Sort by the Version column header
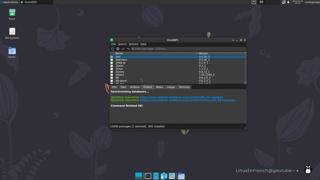This screenshot has width=320, height=180. (221, 53)
